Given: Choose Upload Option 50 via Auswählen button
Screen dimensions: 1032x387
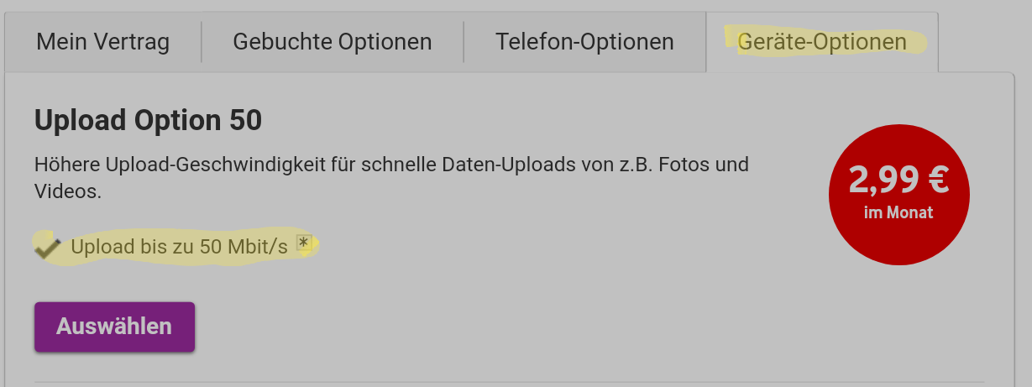Looking at the screenshot, I should coord(114,327).
